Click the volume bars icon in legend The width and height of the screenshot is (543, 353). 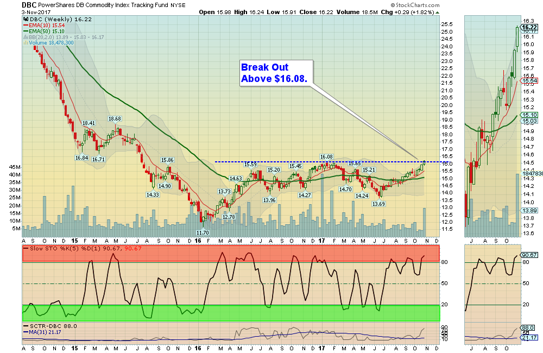pos(26,43)
